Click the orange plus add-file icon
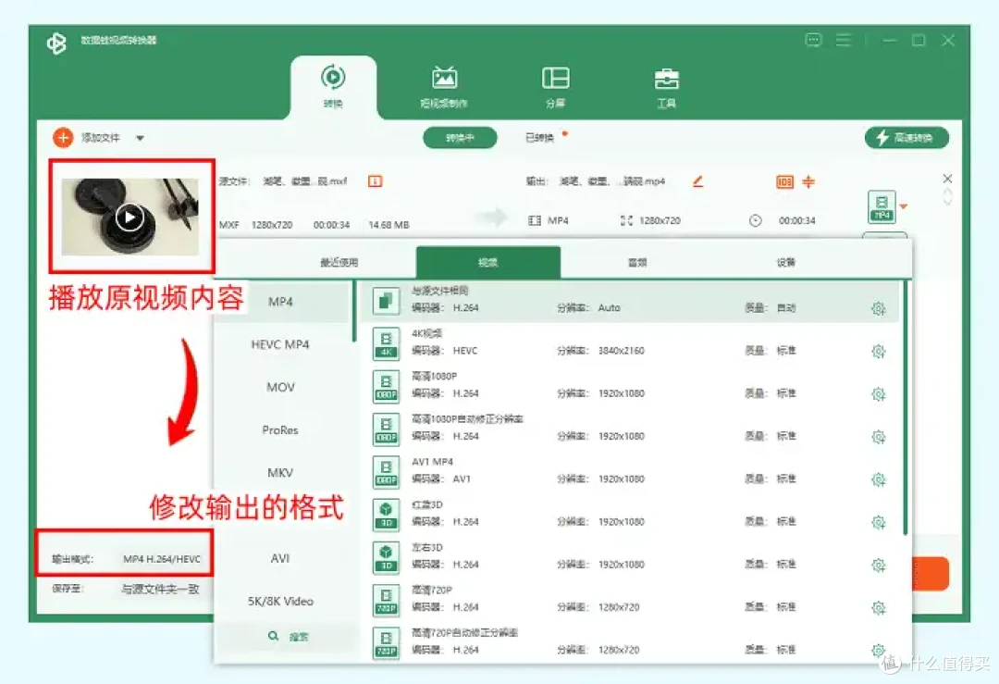999x684 pixels. [x=63, y=137]
